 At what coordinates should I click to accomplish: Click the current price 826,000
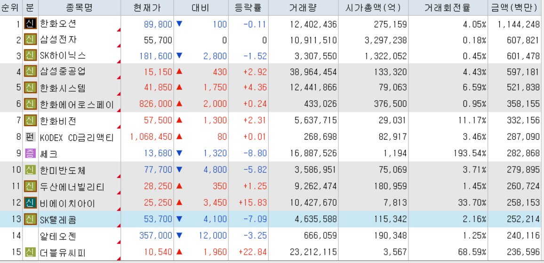(155, 104)
